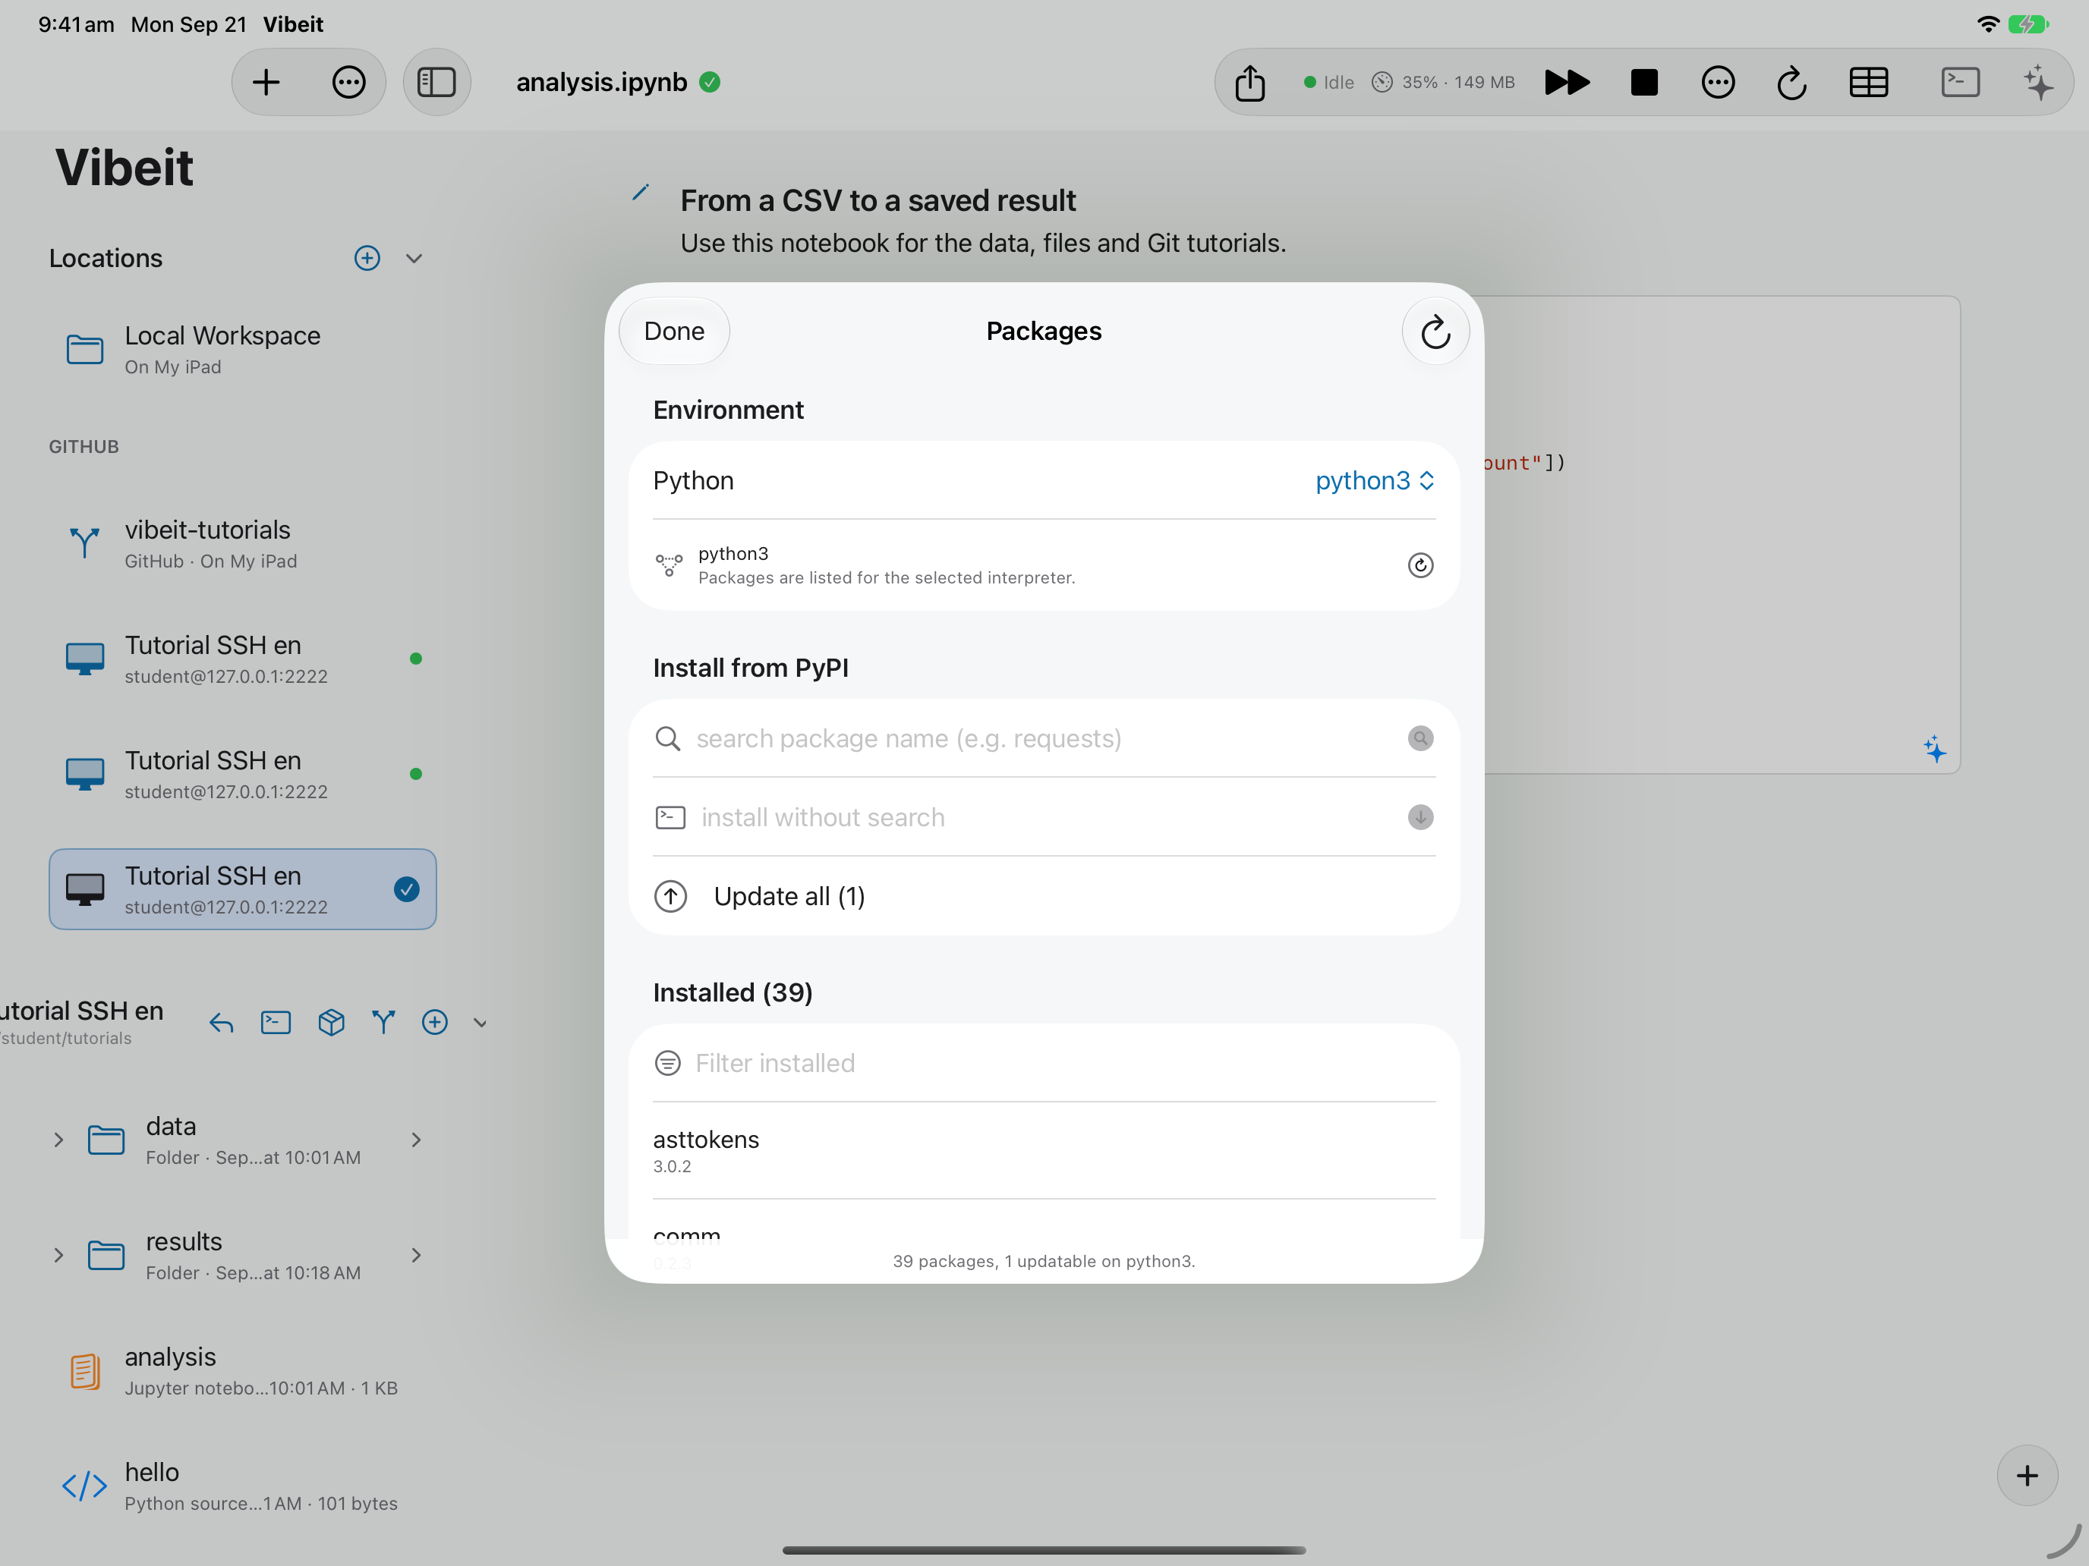Open Git branch icon in file browser bar

coord(383,1022)
